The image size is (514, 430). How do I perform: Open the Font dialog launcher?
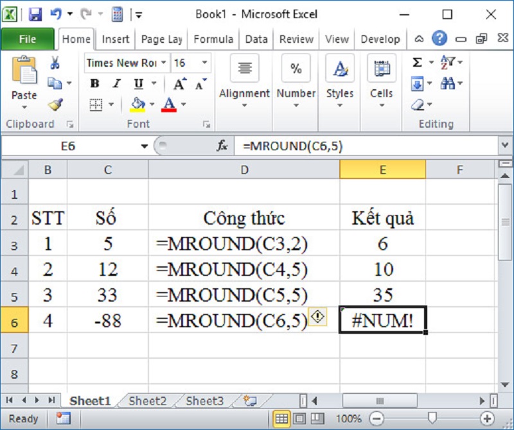pyautogui.click(x=206, y=124)
